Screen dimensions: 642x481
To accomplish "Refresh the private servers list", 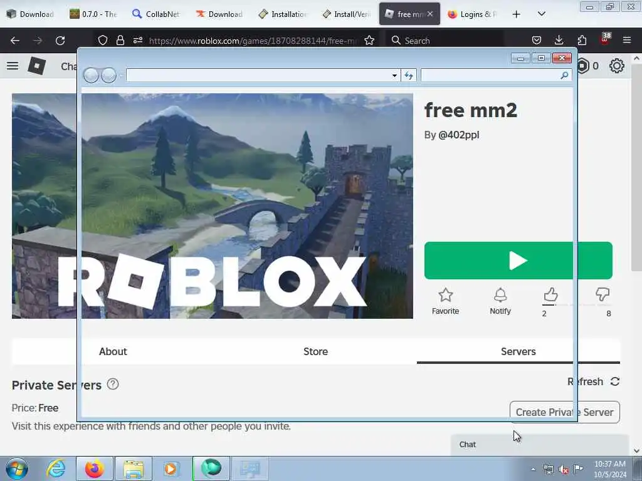I will pos(593,381).
